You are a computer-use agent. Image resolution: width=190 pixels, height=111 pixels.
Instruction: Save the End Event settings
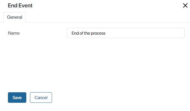pos(17,97)
